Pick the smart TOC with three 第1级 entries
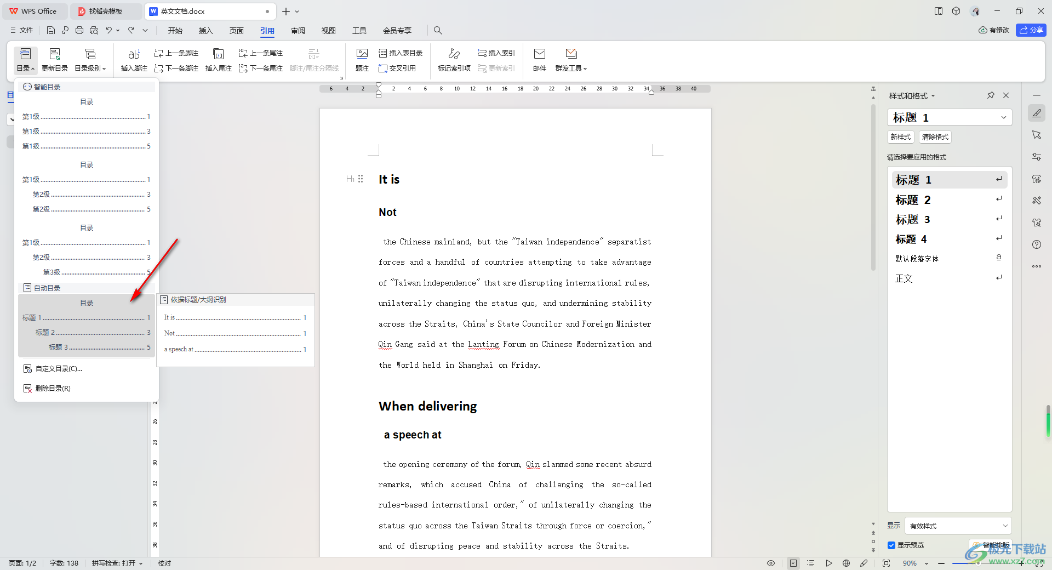The height and width of the screenshot is (570, 1052). [87, 124]
